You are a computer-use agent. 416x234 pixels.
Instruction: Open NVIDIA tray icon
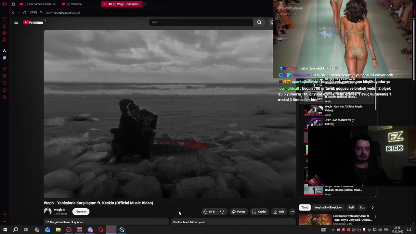coord(333,230)
